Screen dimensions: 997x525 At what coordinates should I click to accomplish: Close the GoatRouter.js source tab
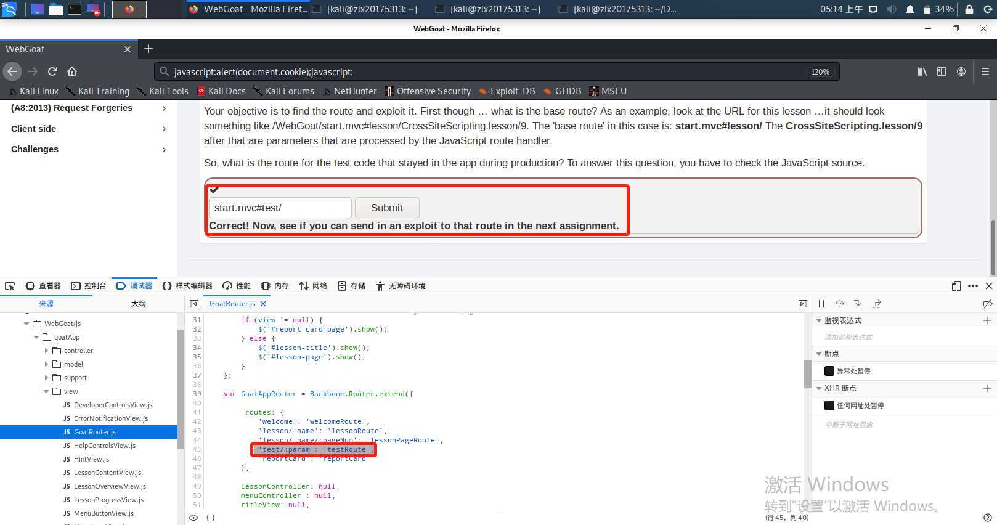263,304
